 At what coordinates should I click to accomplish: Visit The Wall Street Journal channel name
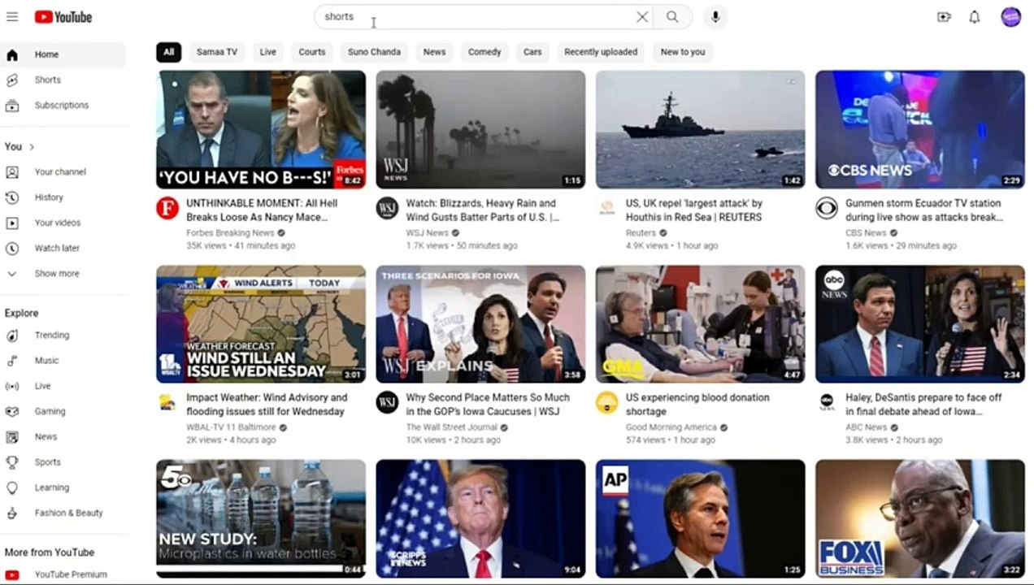click(451, 427)
